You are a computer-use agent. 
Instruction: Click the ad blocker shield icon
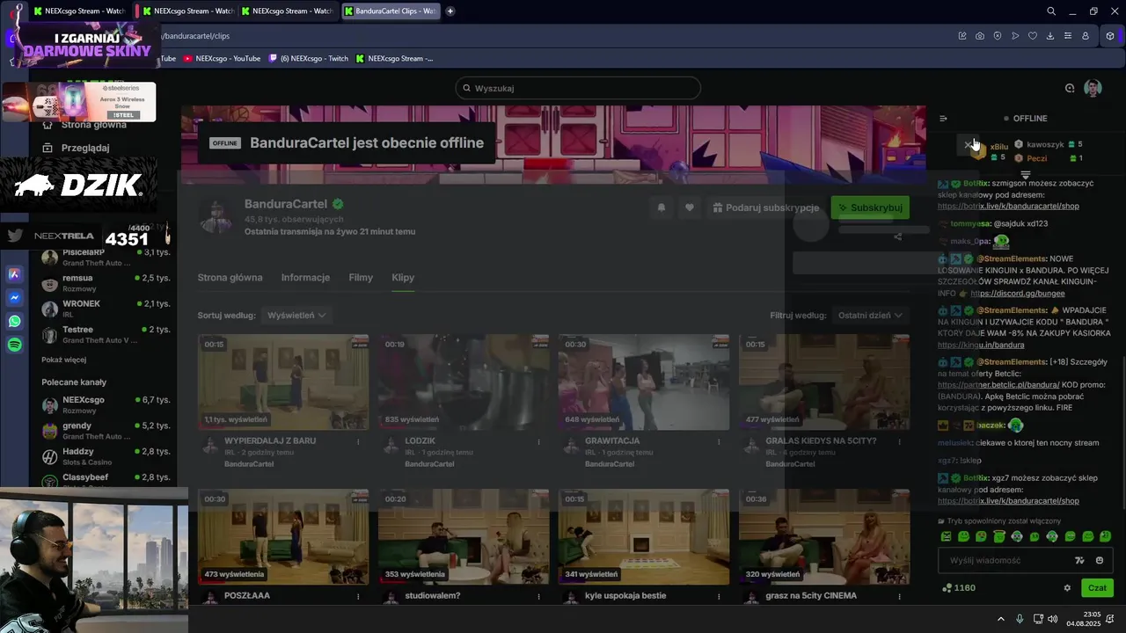[x=998, y=36]
